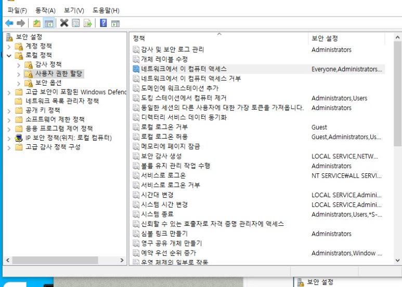Open the 동작(A) menu
Screen dimensions: 402x287
[45, 10]
